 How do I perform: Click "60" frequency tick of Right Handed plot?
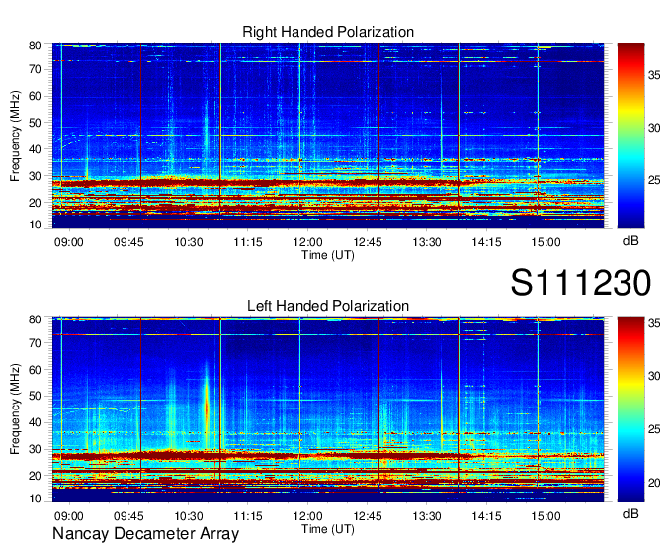(x=35, y=96)
